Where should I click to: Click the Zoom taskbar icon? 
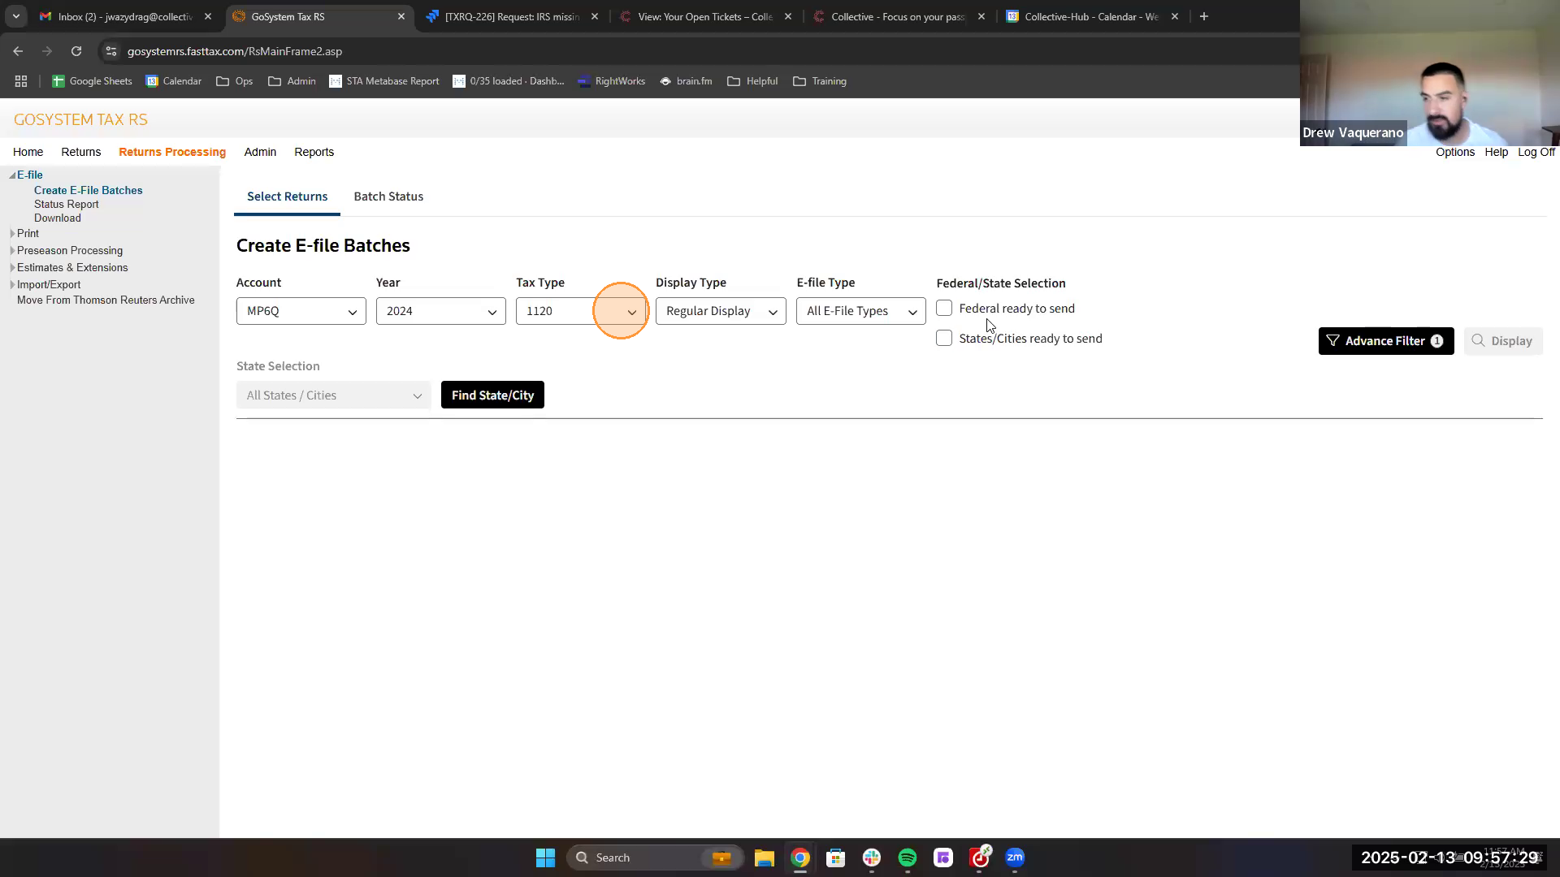1015,858
